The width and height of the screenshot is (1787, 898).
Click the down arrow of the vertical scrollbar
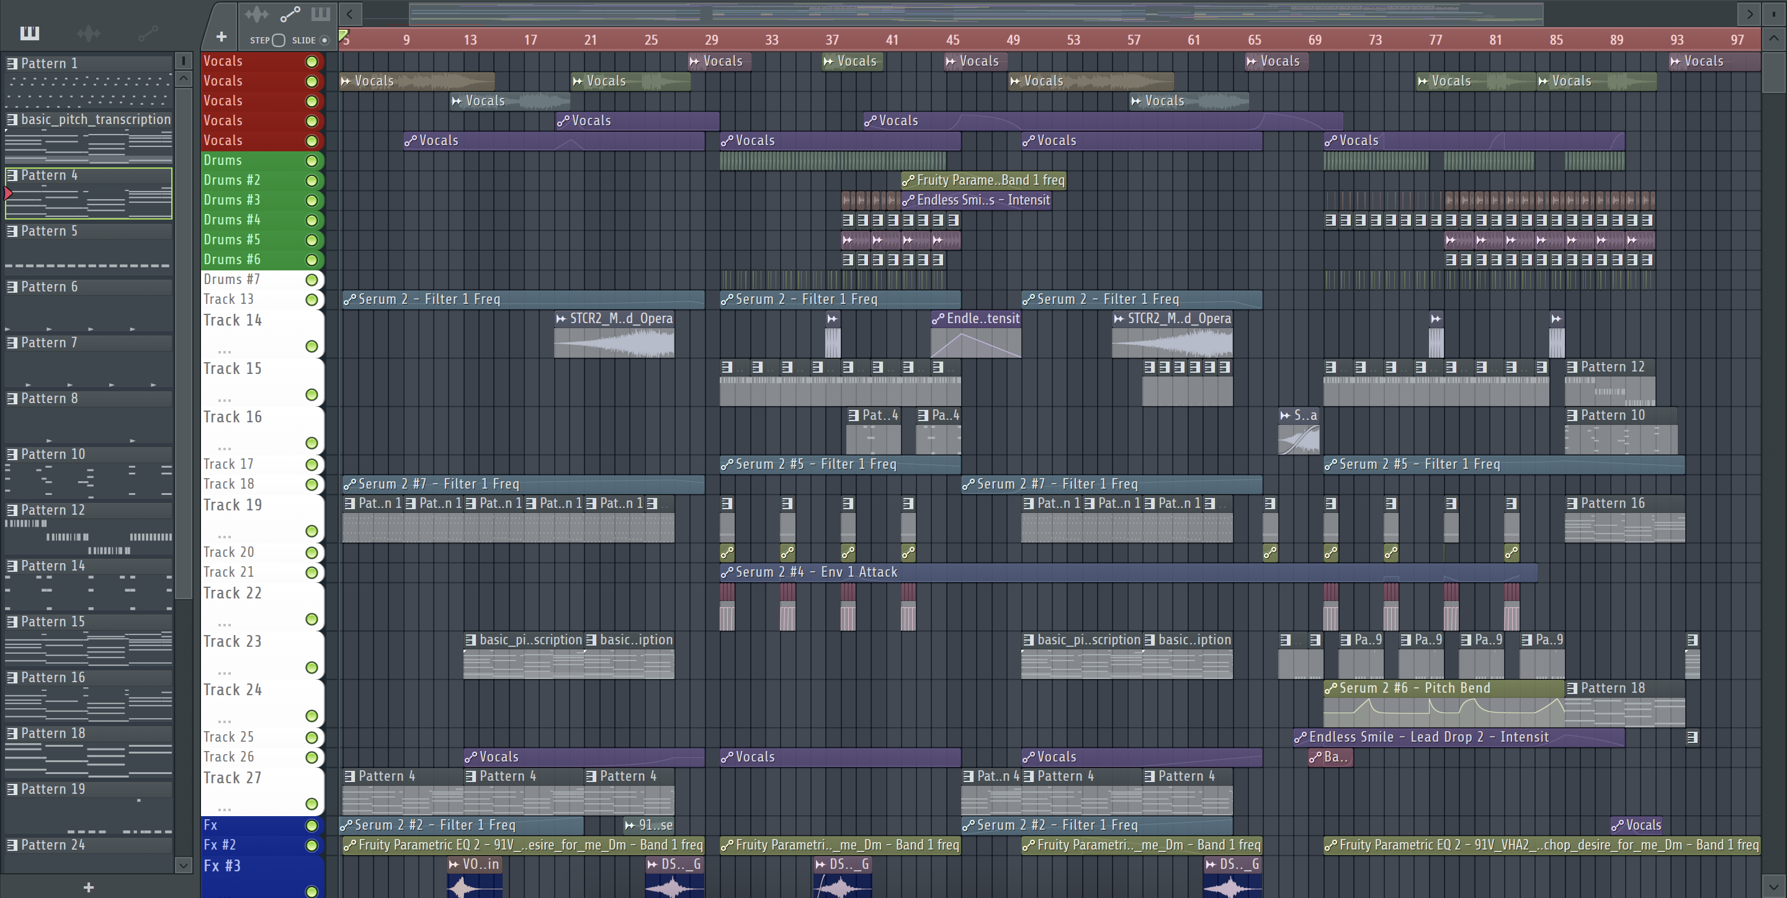tap(1774, 886)
